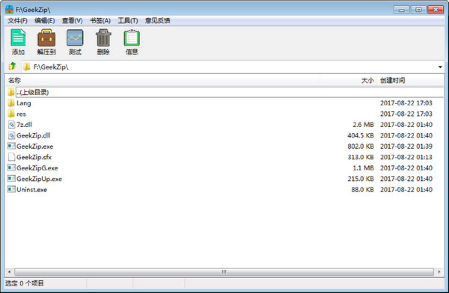Viewport: 449px width, 293px height.
Task: Select the 7z.dll file name
Action: point(24,124)
